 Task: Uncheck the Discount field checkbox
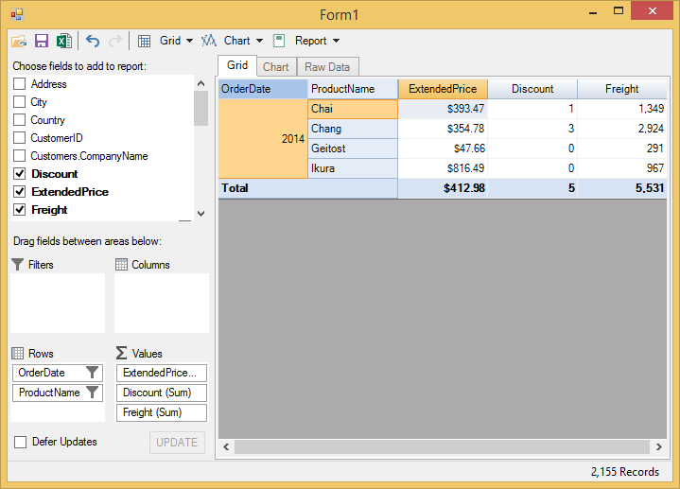click(x=19, y=174)
